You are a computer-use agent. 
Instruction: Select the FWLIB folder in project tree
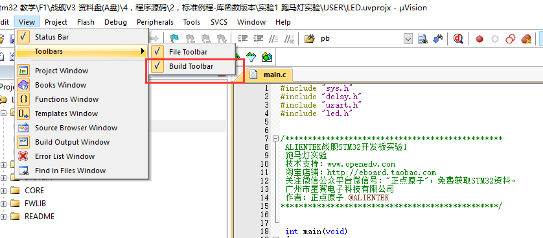pos(36,204)
